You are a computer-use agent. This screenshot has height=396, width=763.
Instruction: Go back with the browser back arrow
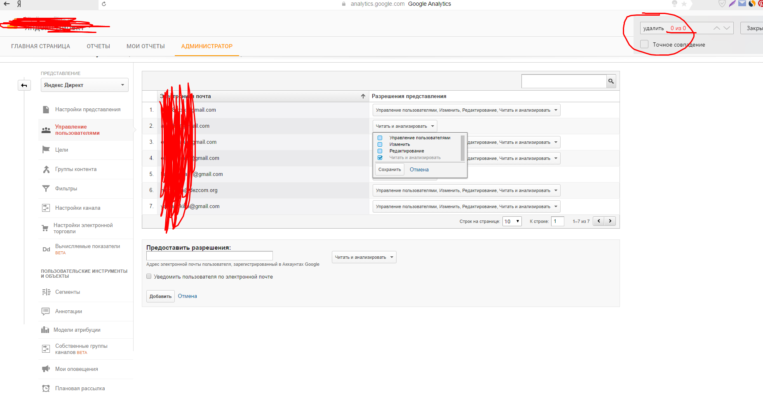point(7,4)
